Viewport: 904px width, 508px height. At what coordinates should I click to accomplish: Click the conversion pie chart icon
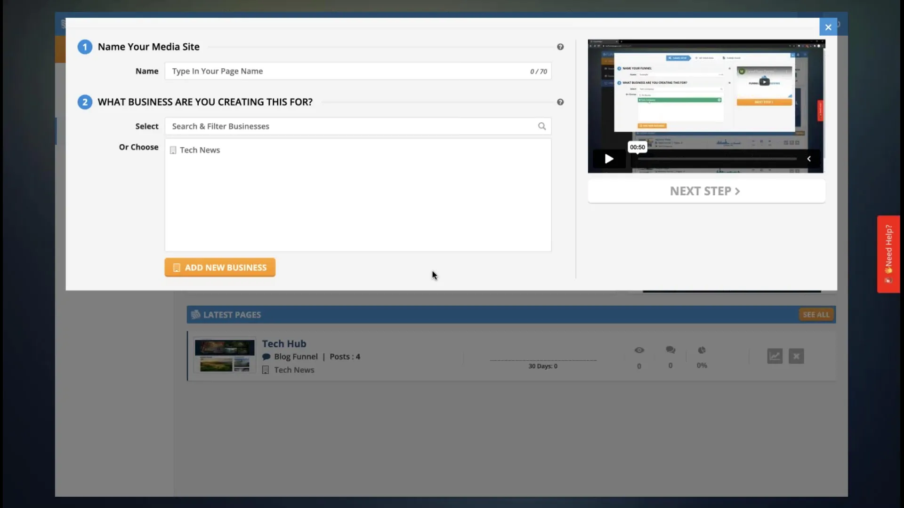coord(702,350)
